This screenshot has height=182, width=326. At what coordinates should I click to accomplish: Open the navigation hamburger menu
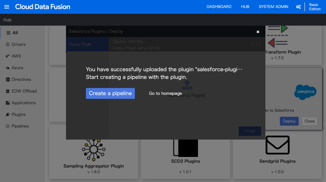pyautogui.click(x=7, y=7)
